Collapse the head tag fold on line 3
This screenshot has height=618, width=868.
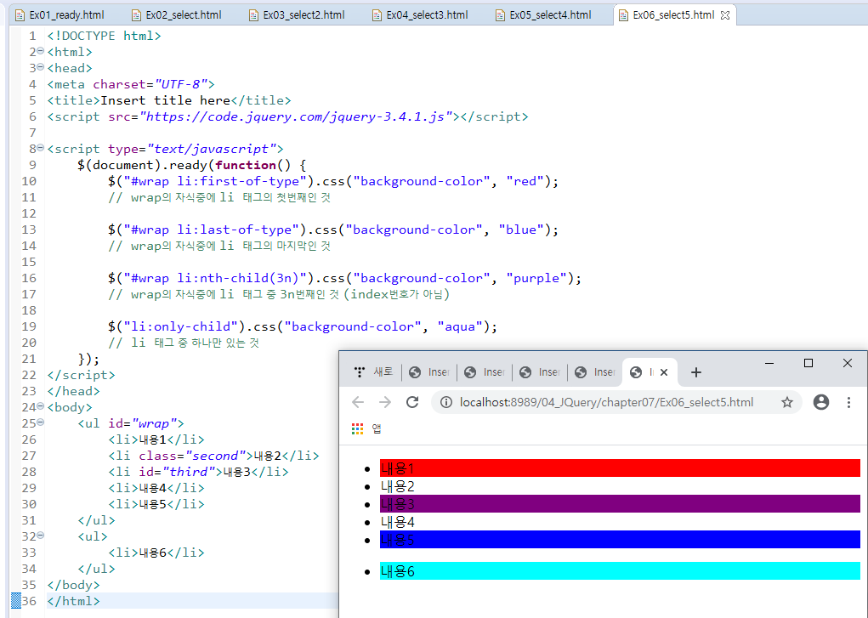[41, 67]
